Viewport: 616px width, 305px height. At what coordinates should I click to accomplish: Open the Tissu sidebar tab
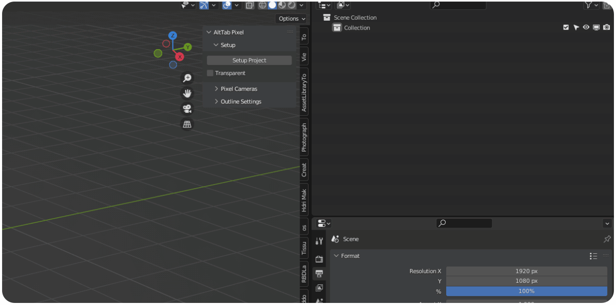[304, 248]
